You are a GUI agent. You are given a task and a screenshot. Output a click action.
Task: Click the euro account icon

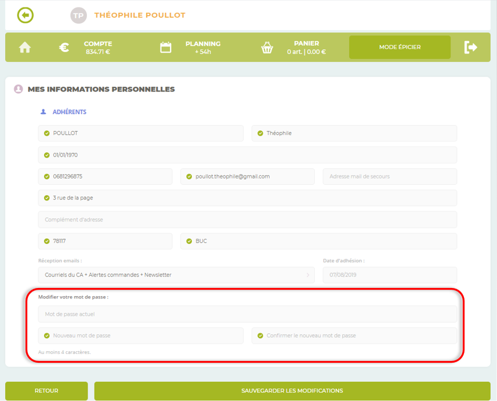64,48
